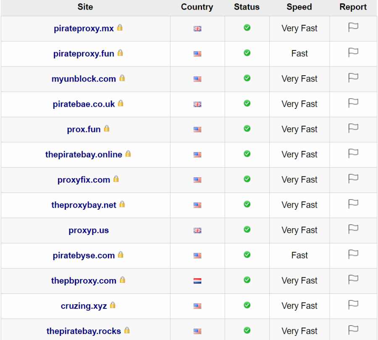Click the padlock icon next to thepiratebay.rocks
Image resolution: width=378 pixels, height=340 pixels.
click(126, 331)
